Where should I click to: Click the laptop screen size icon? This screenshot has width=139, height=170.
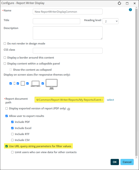[x=35, y=84]
